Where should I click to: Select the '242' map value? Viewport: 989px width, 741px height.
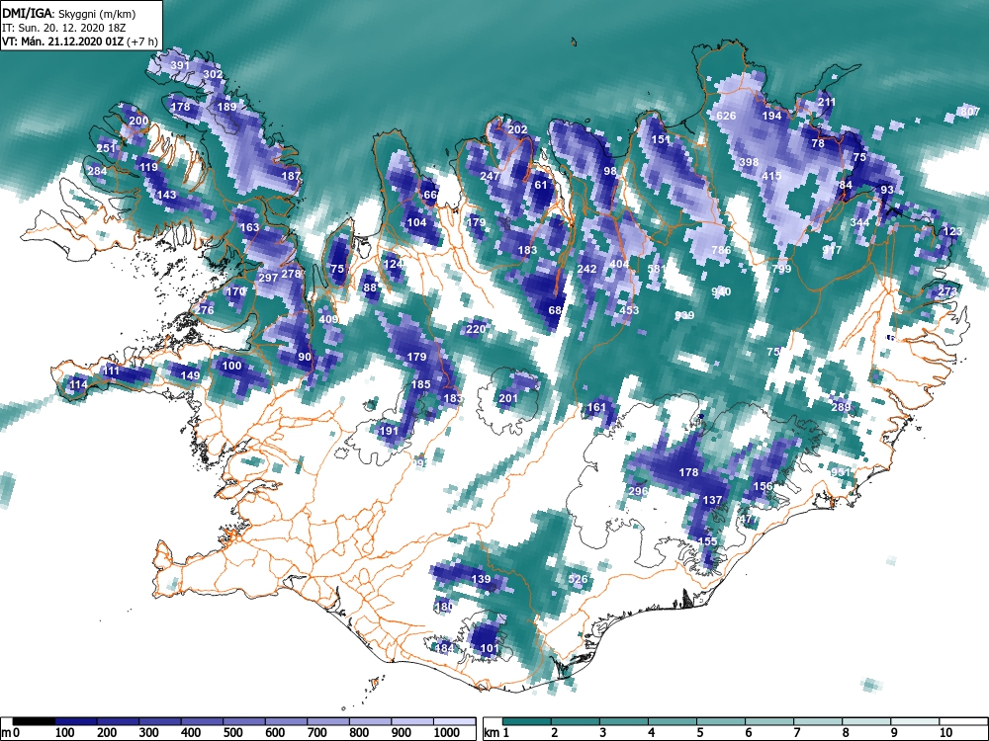pyautogui.click(x=586, y=269)
